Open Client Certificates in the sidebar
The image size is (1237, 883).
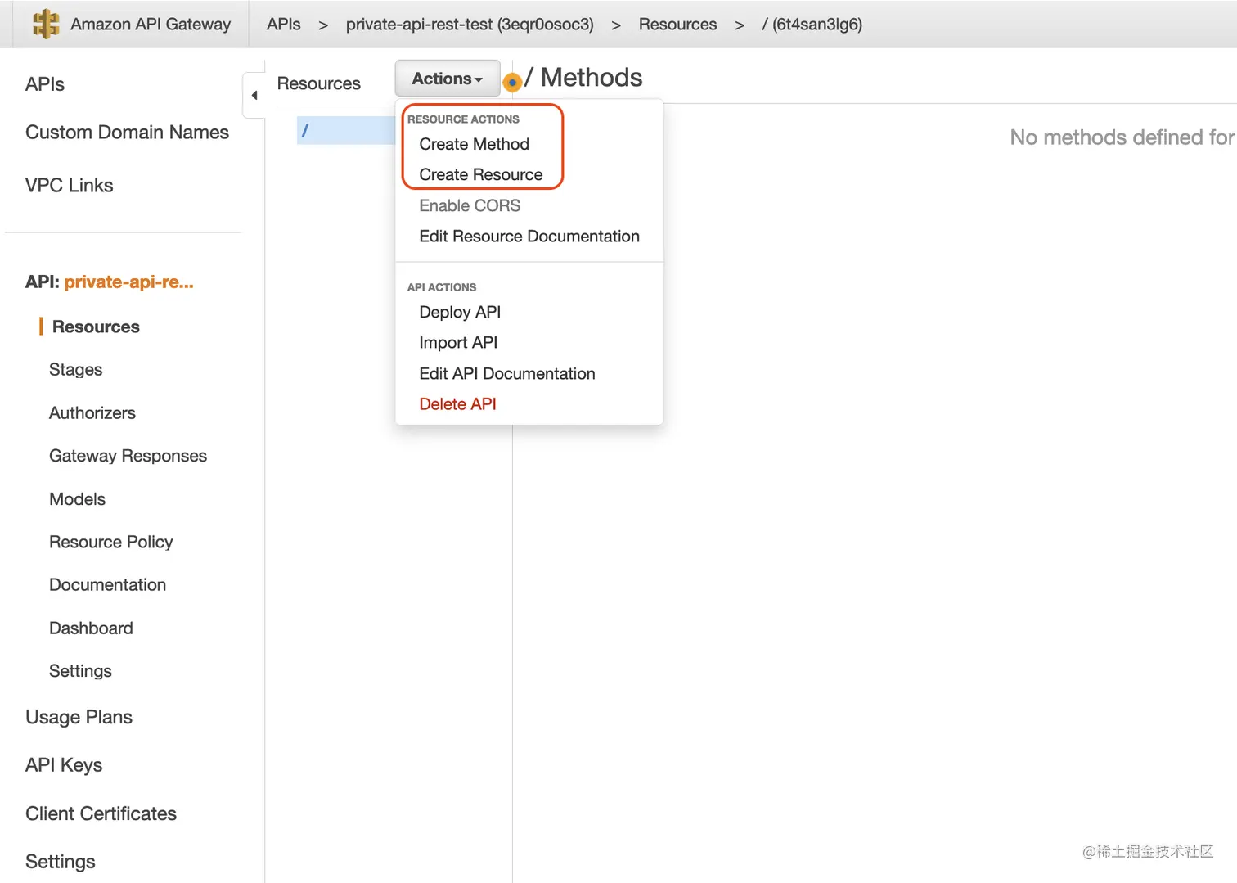[101, 813]
